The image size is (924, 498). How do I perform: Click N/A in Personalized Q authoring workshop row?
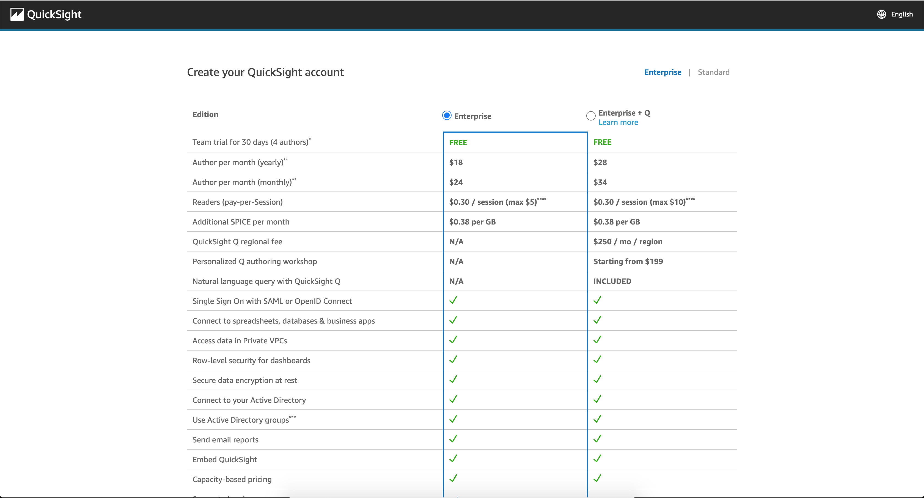pyautogui.click(x=456, y=261)
